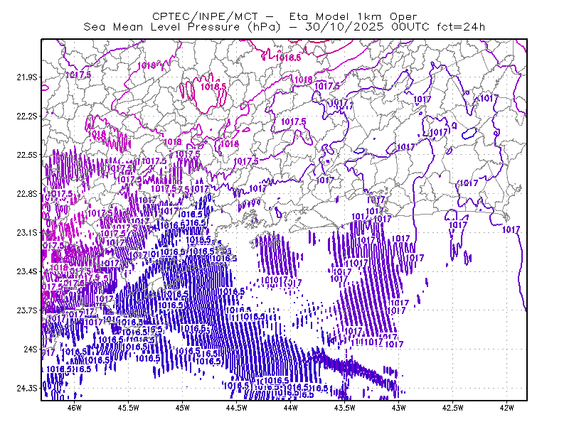Click the 43.5W longitude axis label

[x=345, y=408]
